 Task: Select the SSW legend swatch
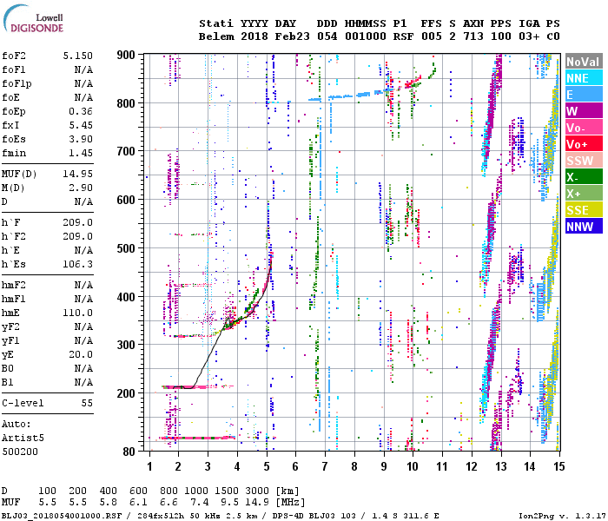click(584, 160)
